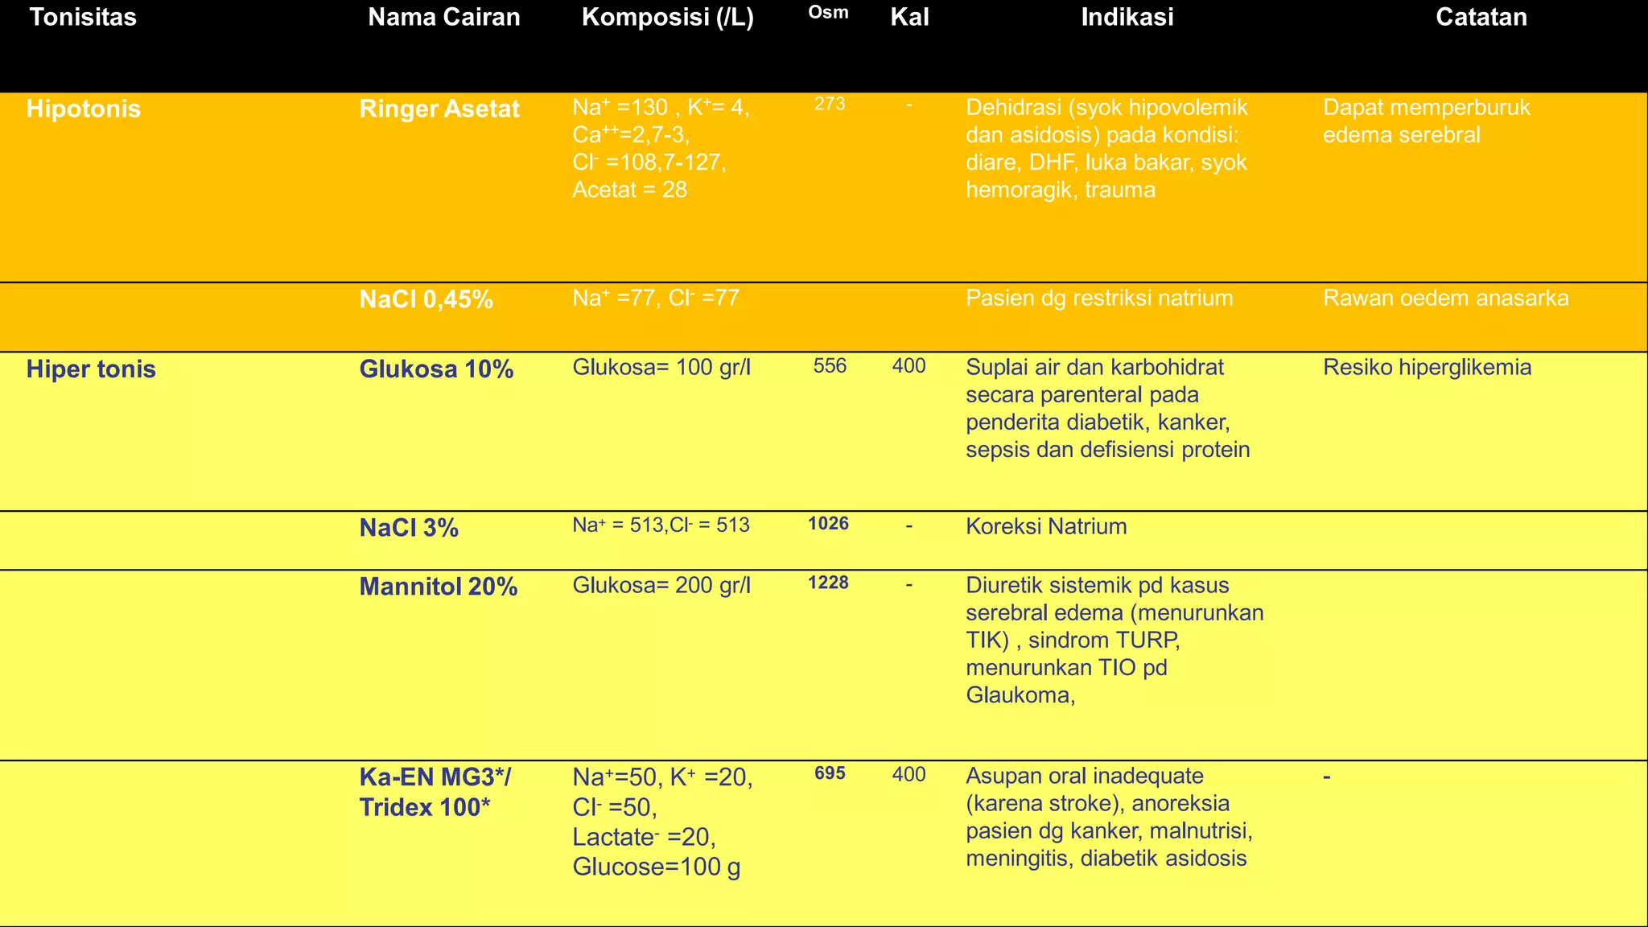Image resolution: width=1648 pixels, height=927 pixels.
Task: Select the Komposisi (/L) header
Action: pos(667,18)
